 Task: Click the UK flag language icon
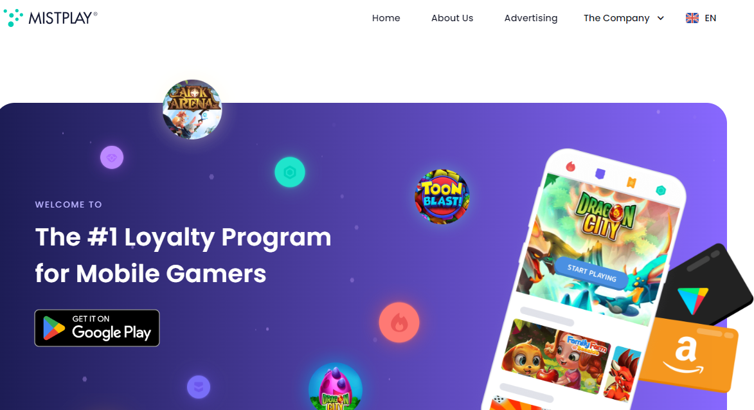pyautogui.click(x=692, y=18)
